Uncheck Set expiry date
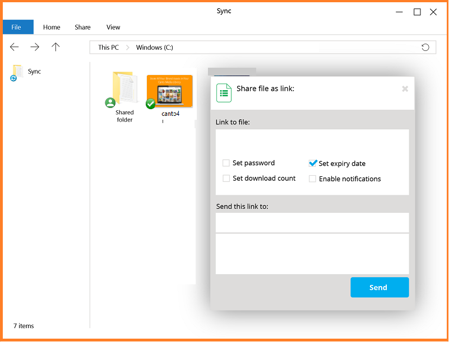The width and height of the screenshot is (449, 342). pos(312,163)
